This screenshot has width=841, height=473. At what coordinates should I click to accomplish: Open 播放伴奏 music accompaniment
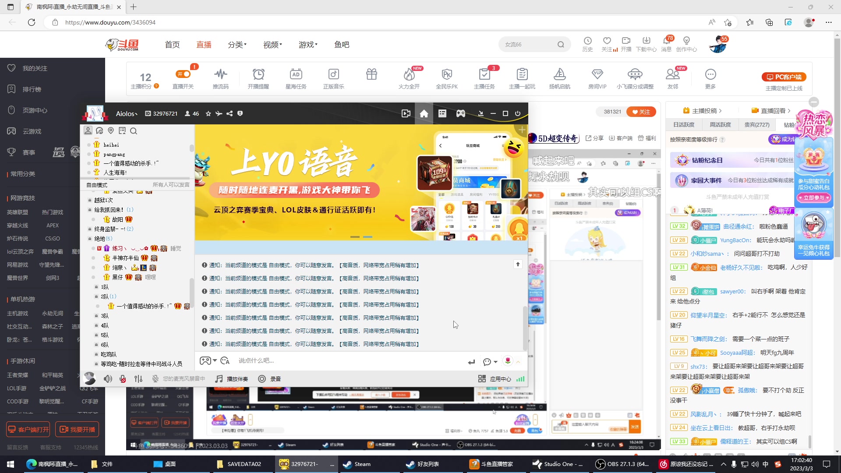(232, 379)
